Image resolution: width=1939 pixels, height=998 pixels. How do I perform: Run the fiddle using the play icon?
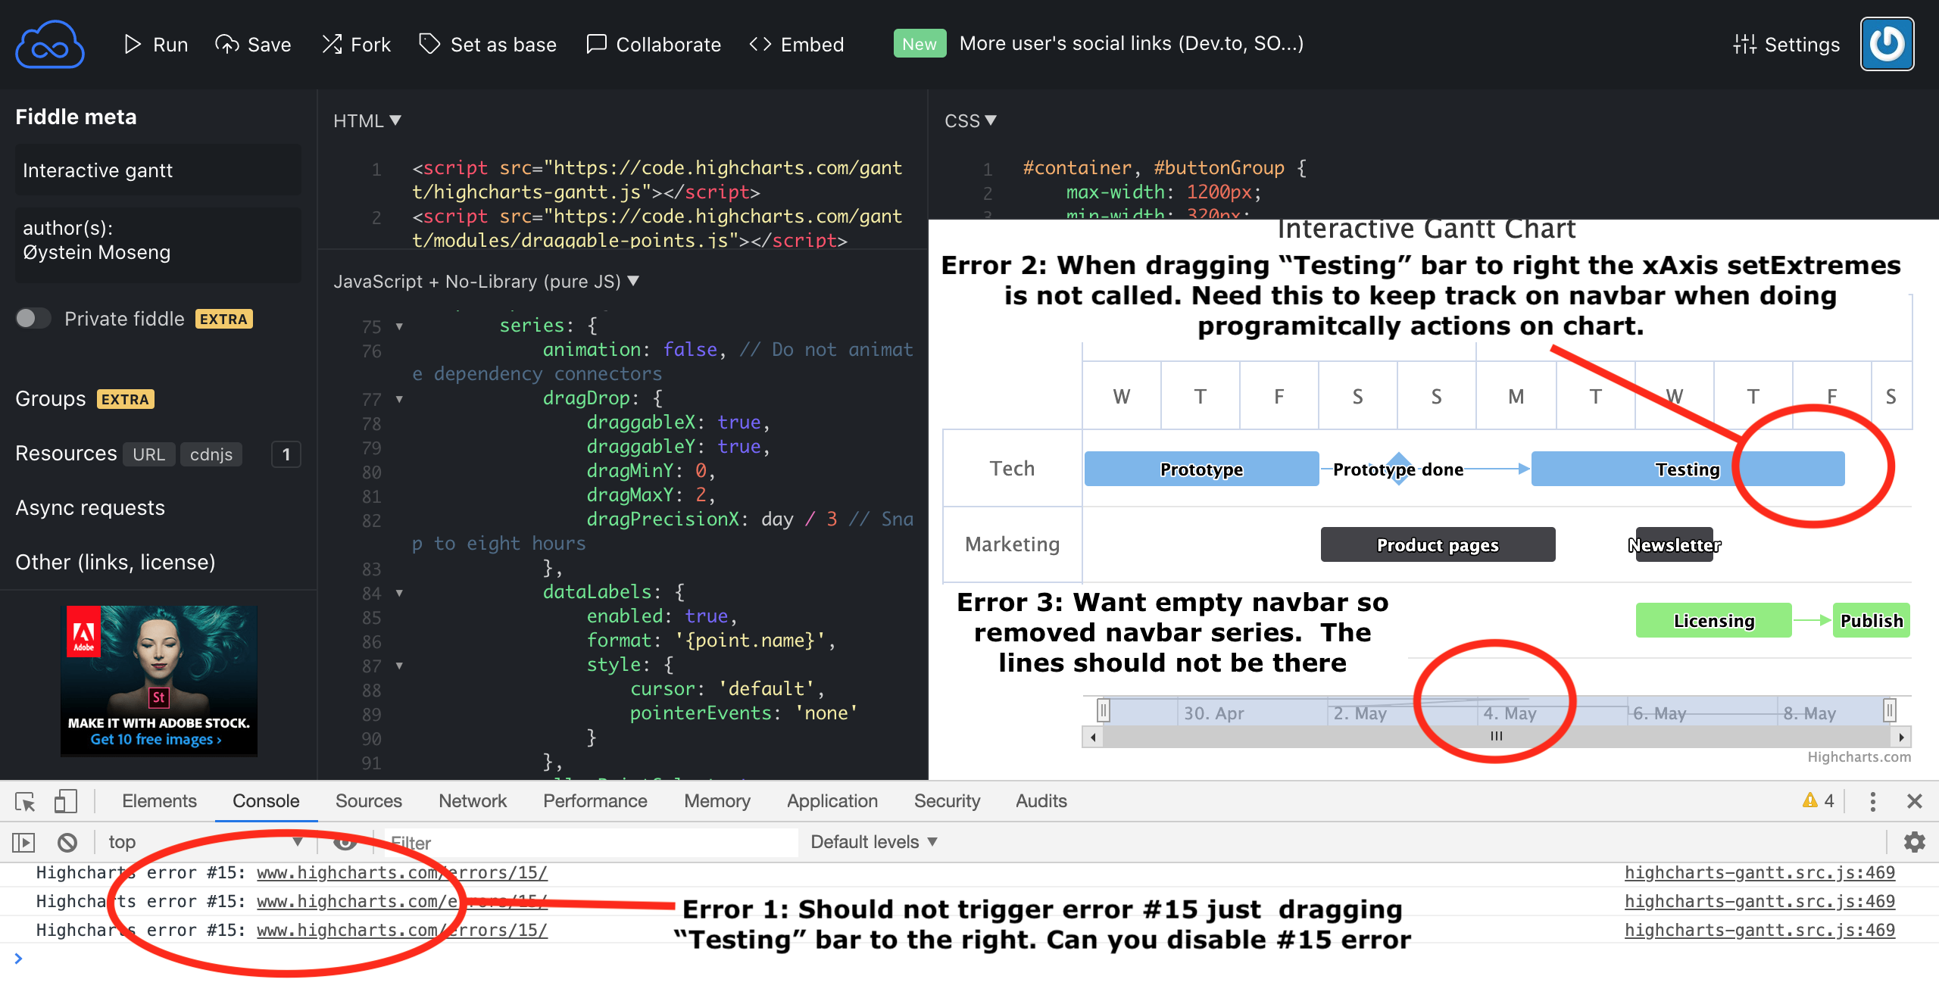pos(131,44)
